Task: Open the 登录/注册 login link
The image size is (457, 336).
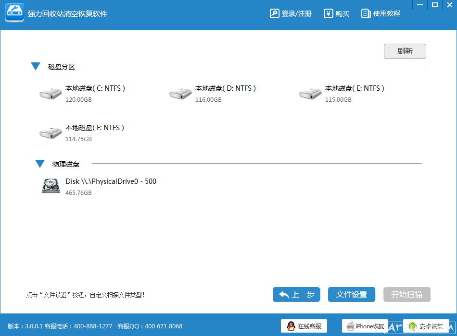Action: pos(291,13)
